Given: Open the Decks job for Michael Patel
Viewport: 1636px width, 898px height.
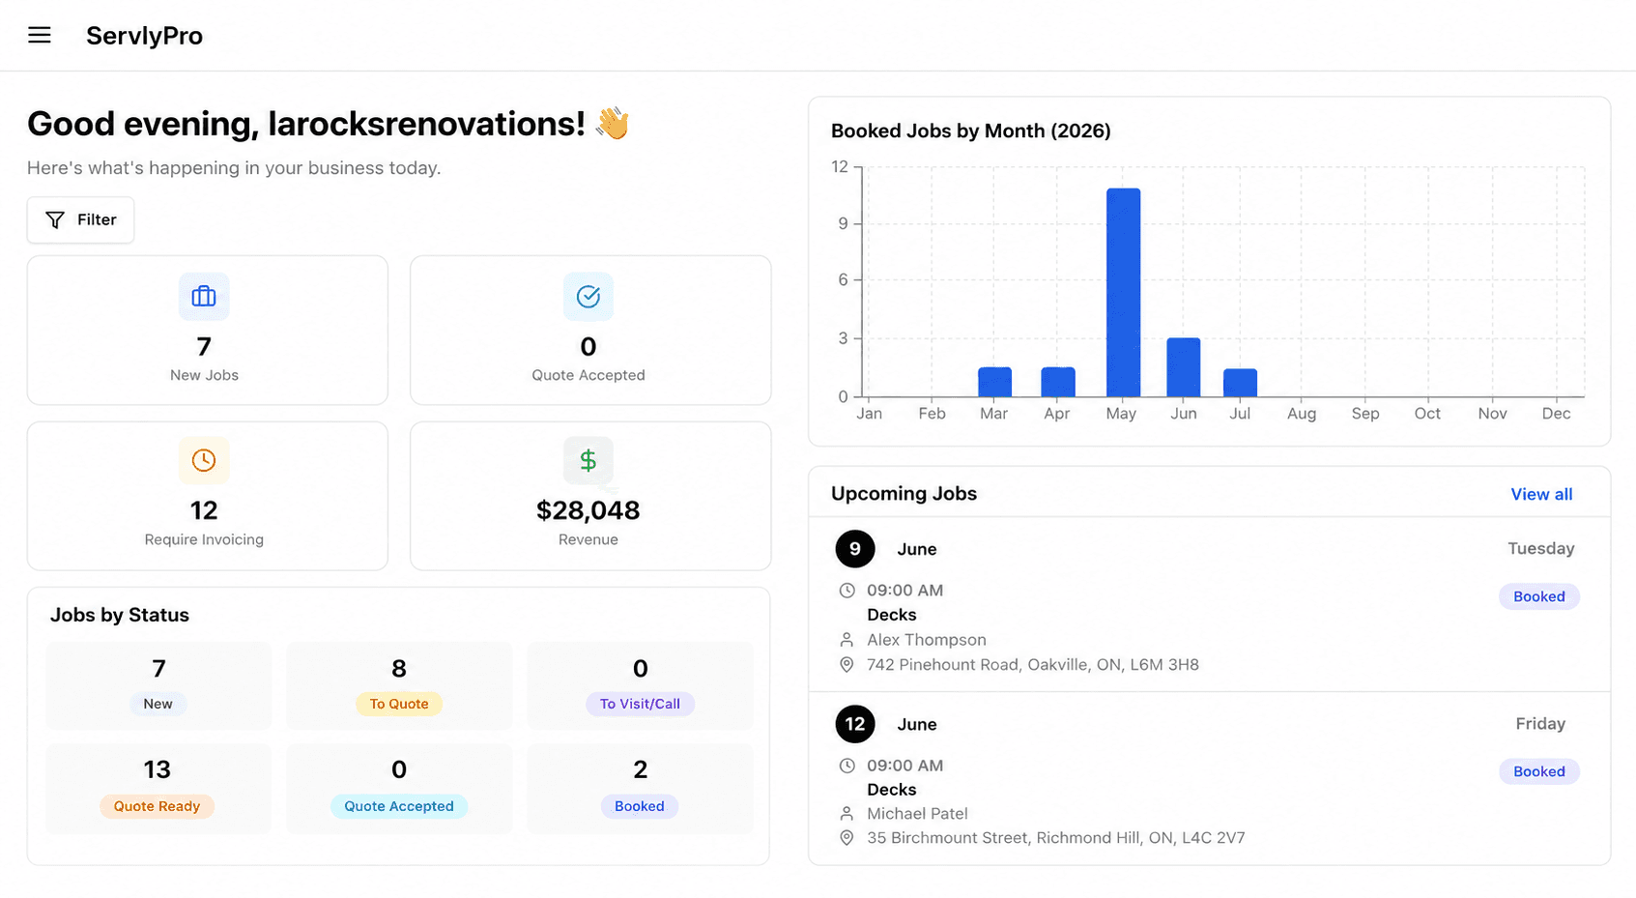Looking at the screenshot, I should click(892, 790).
